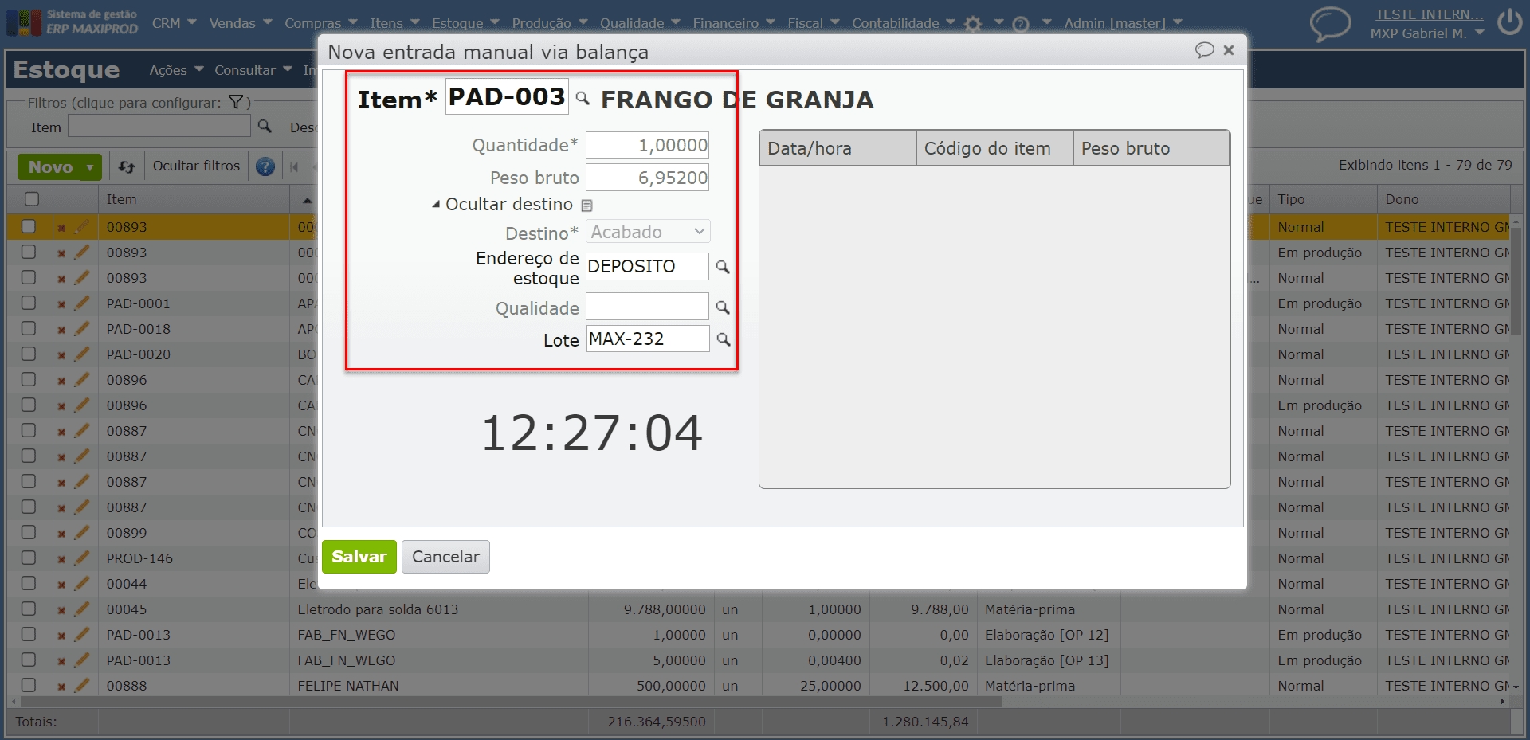Close the Nova entrada manual dialog

tap(1229, 50)
